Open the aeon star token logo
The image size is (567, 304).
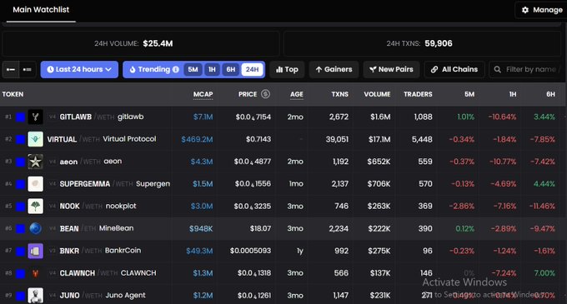35,162
